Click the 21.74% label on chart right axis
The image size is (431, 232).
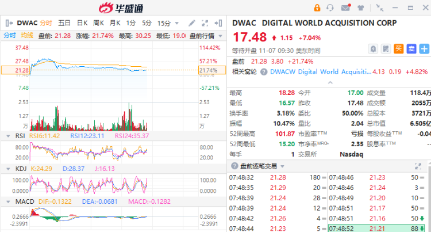tap(212, 70)
